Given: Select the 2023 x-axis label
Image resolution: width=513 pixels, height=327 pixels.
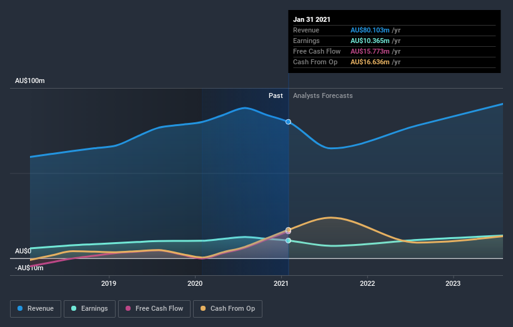Looking at the screenshot, I should pos(453,283).
